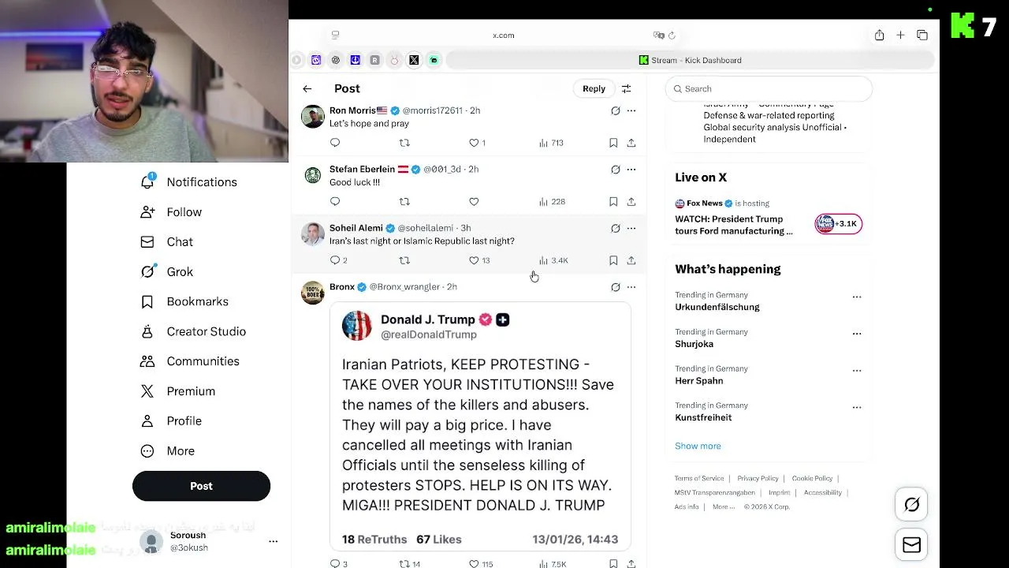The height and width of the screenshot is (568, 1009).
Task: Go back with the Post arrow
Action: tap(307, 89)
